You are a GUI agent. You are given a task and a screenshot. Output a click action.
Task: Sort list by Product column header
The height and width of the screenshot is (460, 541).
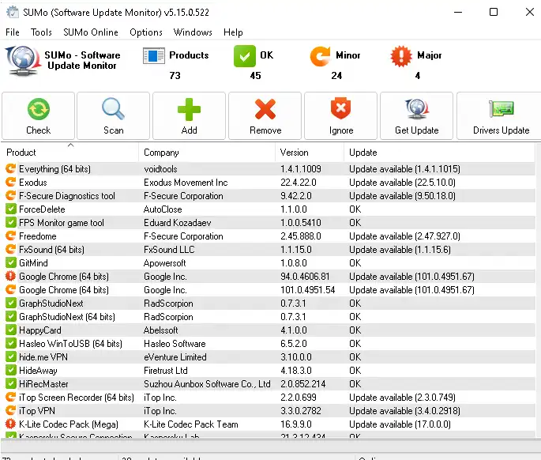click(21, 153)
